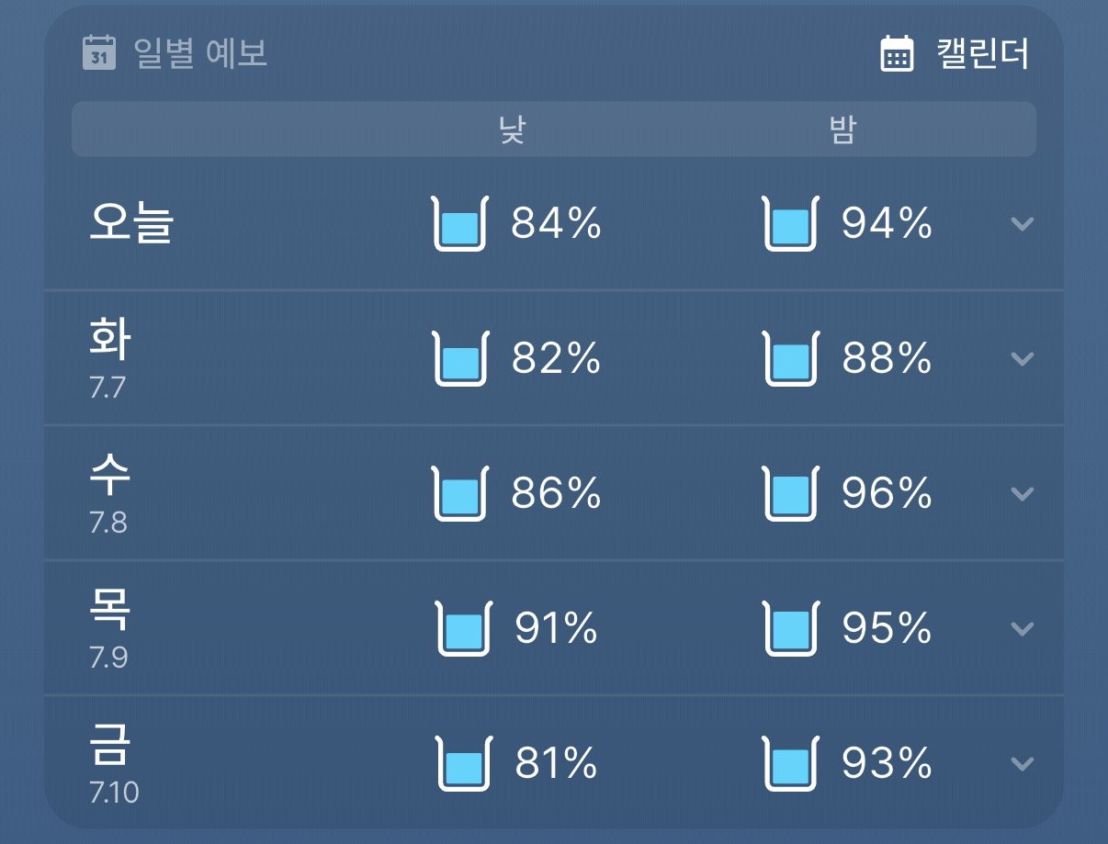The width and height of the screenshot is (1108, 844).
Task: Select the 밤 column header
Action: tap(842, 129)
